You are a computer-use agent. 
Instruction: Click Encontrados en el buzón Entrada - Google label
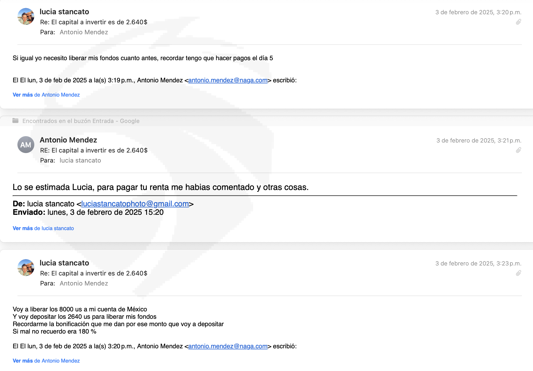pos(81,121)
